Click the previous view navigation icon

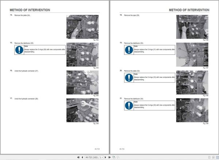114,157
